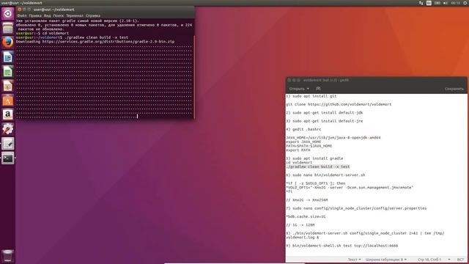Click the VOLD_OPTS line in gedit
This screenshot has height=264, width=469.
pyautogui.click(x=350, y=188)
